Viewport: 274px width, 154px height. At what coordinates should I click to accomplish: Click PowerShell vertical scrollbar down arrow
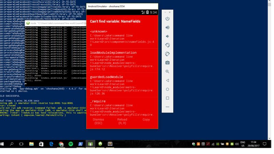[x=270, y=138]
